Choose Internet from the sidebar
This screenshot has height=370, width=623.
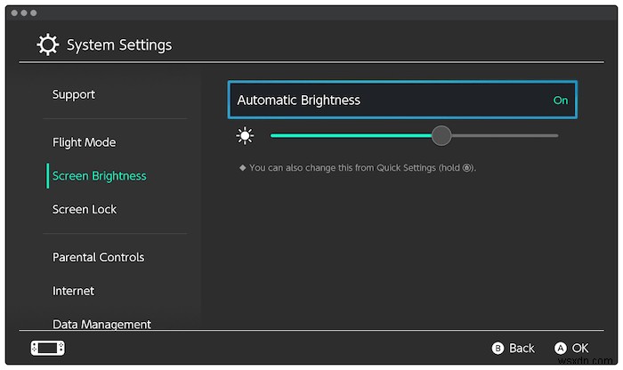point(74,291)
